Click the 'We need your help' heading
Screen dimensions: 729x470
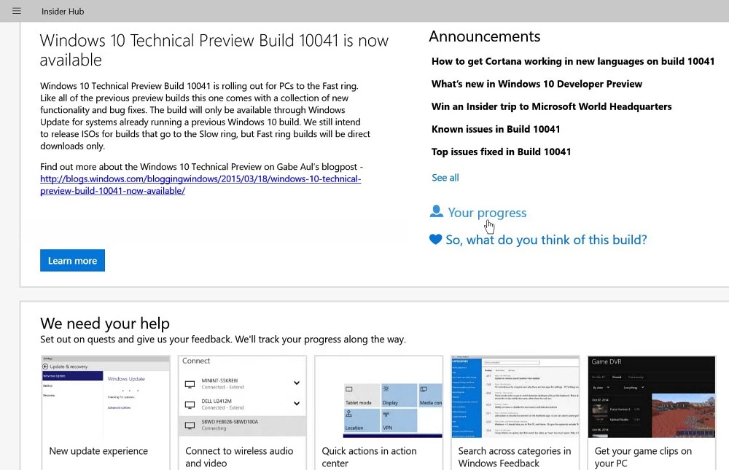point(104,323)
